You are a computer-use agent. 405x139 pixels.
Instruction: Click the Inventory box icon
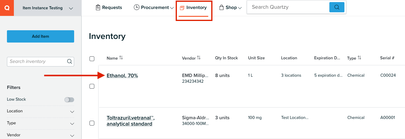182,8
